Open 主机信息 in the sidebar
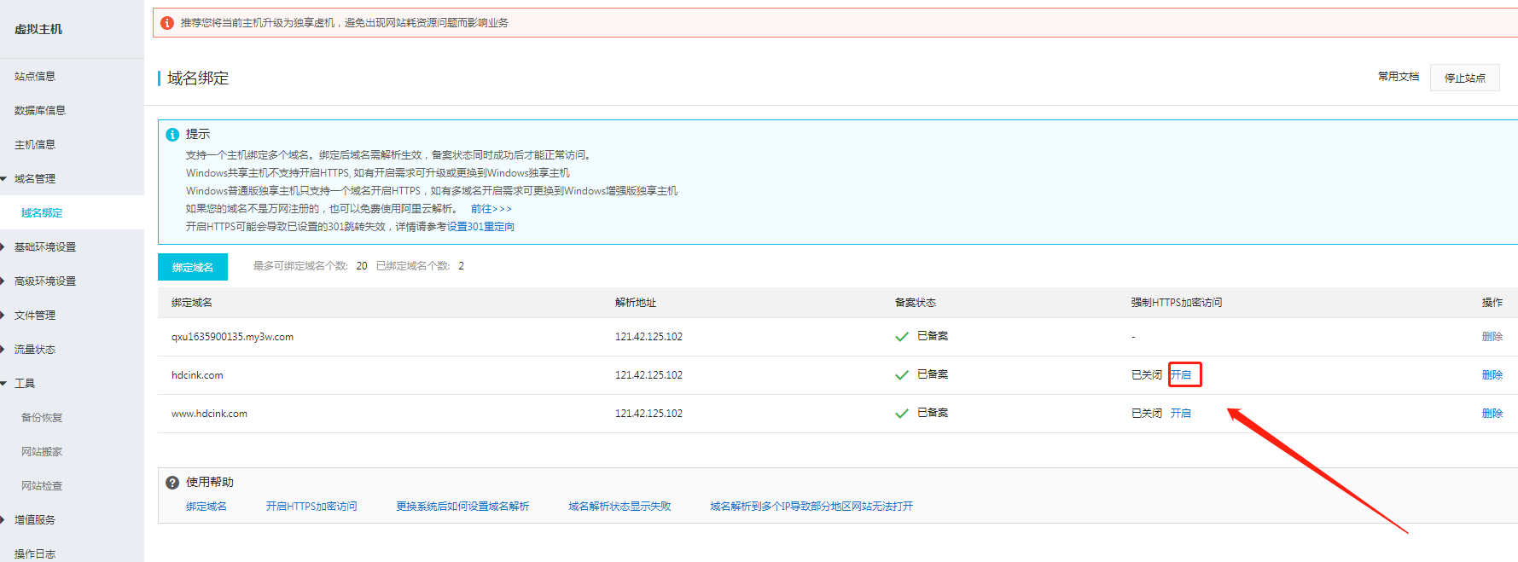This screenshot has height=562, width=1518. pos(35,145)
